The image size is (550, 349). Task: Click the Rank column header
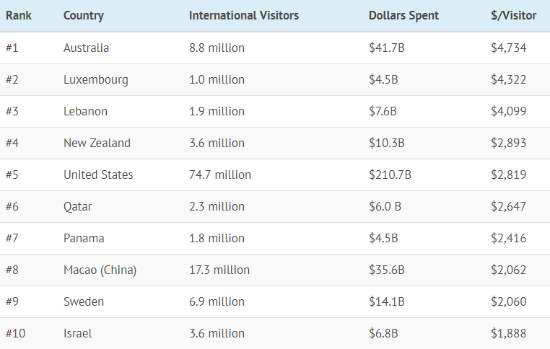[x=19, y=15]
